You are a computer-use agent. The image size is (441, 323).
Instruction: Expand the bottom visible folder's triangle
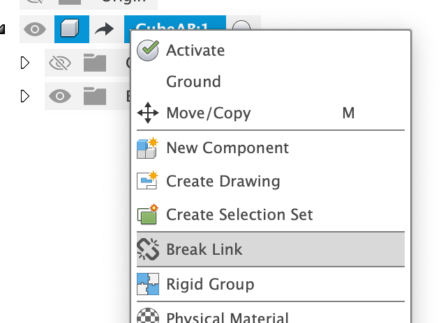[x=26, y=96]
